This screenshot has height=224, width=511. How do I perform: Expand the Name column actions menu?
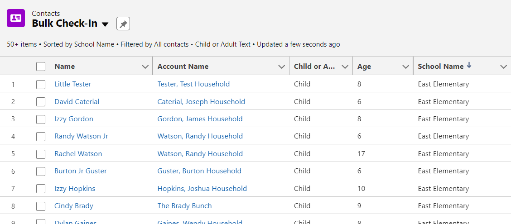tap(145, 67)
